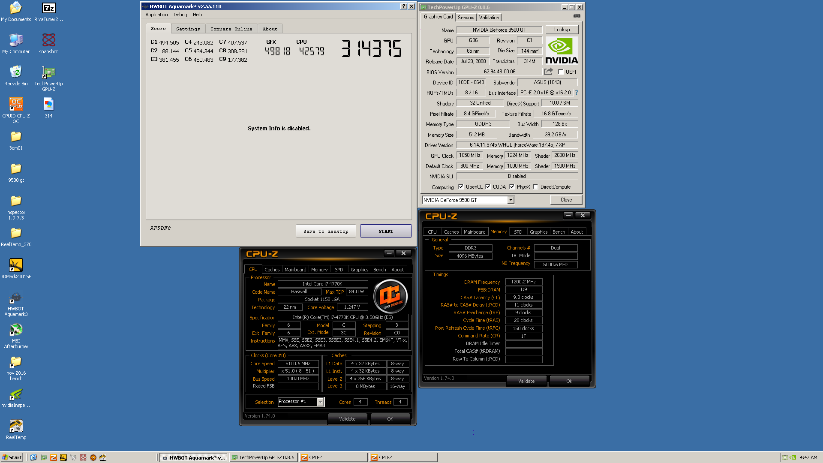Open My Documents desktop icon
823x463 pixels.
click(16, 12)
